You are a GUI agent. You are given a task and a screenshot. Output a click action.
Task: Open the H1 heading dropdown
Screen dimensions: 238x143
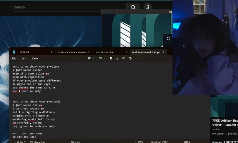coord(91,58)
